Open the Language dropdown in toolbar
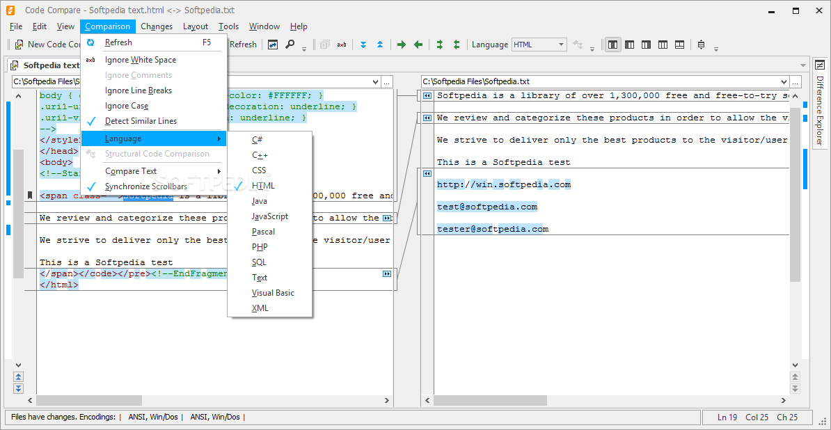Image resolution: width=831 pixels, height=430 pixels. point(561,45)
